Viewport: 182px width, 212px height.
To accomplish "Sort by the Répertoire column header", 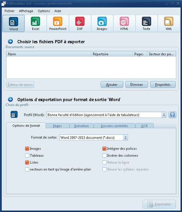I will click(x=112, y=54).
